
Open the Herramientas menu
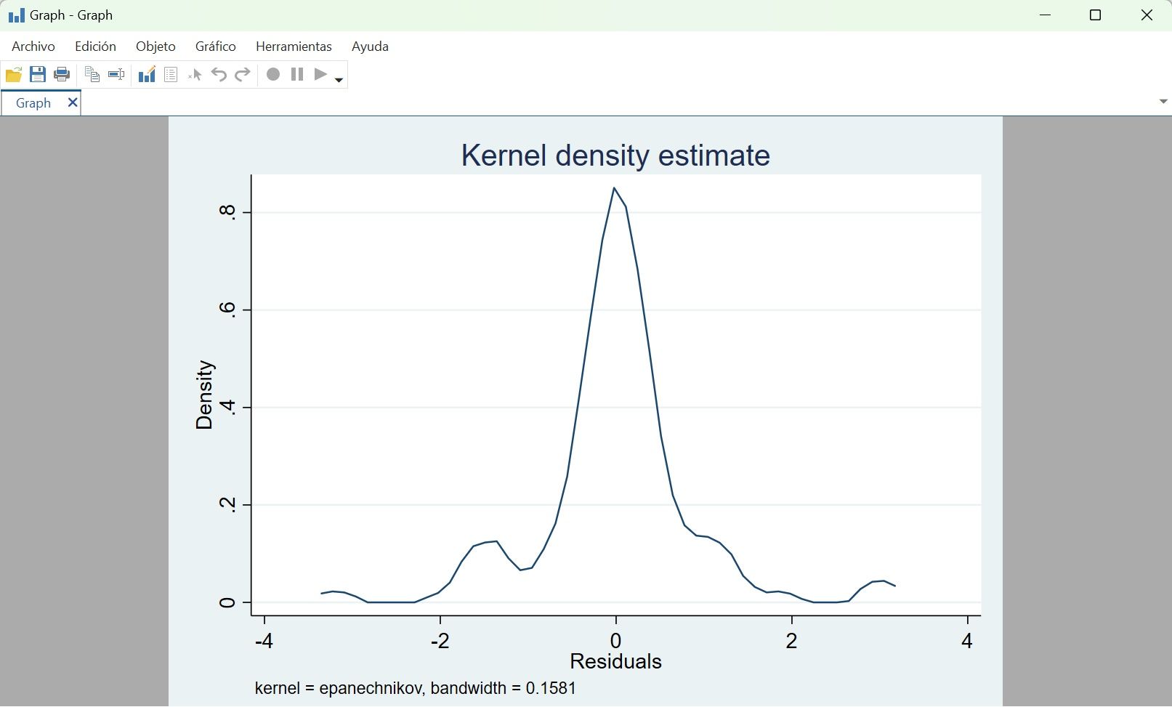point(294,47)
